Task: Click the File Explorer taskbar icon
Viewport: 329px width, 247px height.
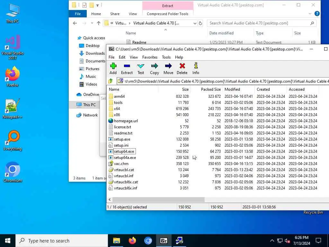Action: pos(116,241)
